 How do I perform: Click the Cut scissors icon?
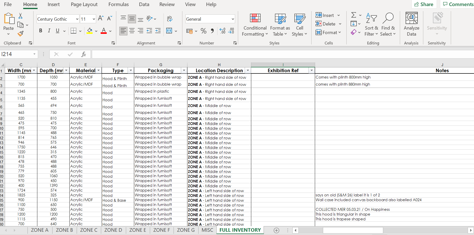[20, 16]
